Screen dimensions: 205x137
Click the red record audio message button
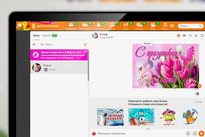pyautogui.click(x=94, y=134)
